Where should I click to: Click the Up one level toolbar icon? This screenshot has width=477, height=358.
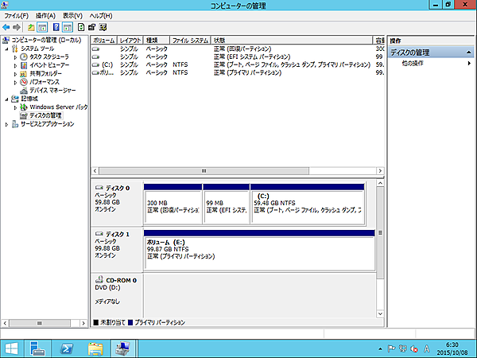(31, 27)
